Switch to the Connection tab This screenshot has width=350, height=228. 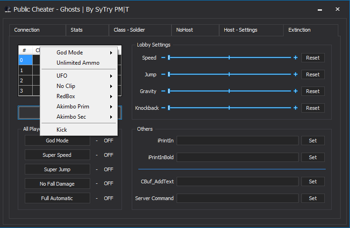[x=37, y=30]
